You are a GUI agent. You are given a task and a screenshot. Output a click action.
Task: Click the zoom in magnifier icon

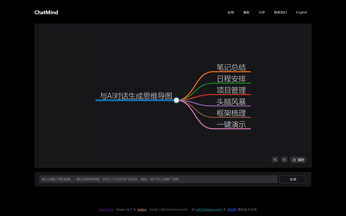(275, 160)
